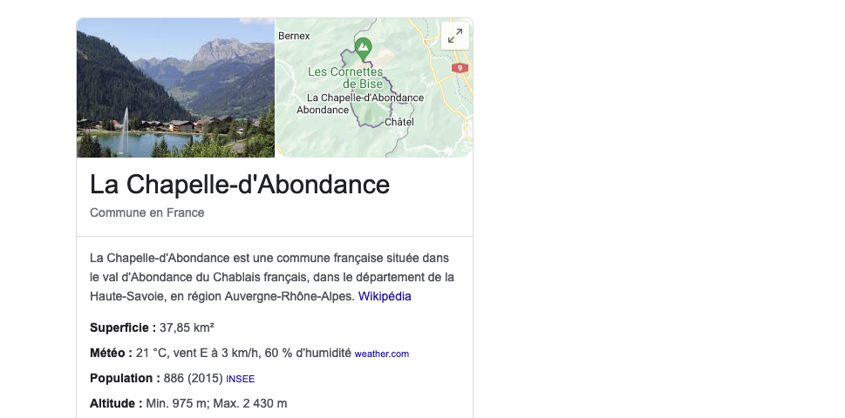845x418 pixels.
Task: Open the Wikipédia link
Action: click(x=385, y=296)
